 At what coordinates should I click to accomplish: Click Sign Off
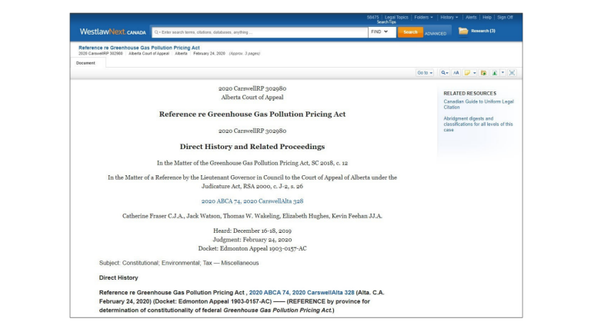click(505, 18)
